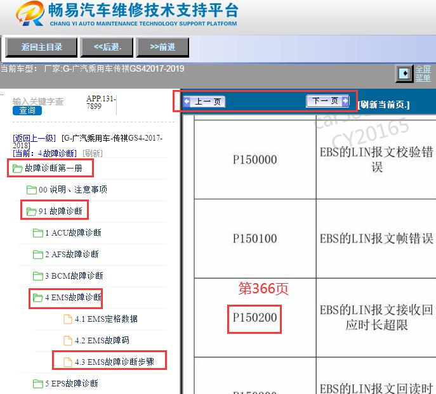Click the APP.131-7899 text
Viewport: 436px width, 394px height.
tap(101, 103)
